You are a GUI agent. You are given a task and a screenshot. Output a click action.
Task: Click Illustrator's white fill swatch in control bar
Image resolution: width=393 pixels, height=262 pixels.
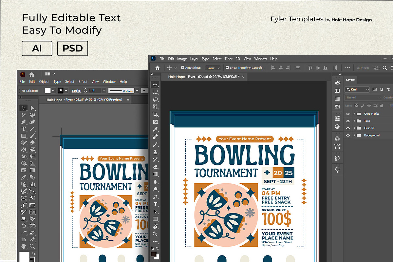[48, 90]
